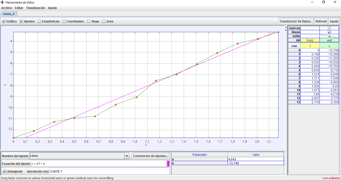341x181 pixels.
Task: Click the last data point at top right
Action: (278, 32)
